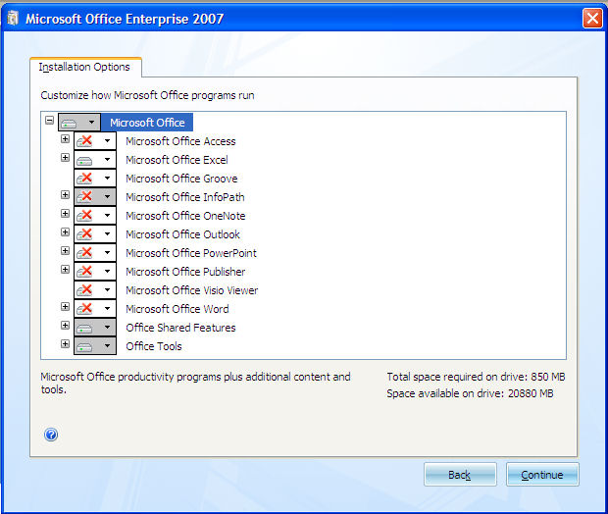The width and height of the screenshot is (608, 514).
Task: Open the blue Help question mark icon
Action: (x=51, y=435)
